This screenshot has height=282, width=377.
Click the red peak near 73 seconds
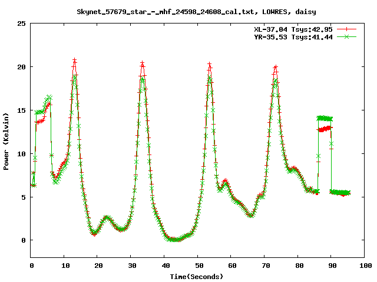[276, 67]
